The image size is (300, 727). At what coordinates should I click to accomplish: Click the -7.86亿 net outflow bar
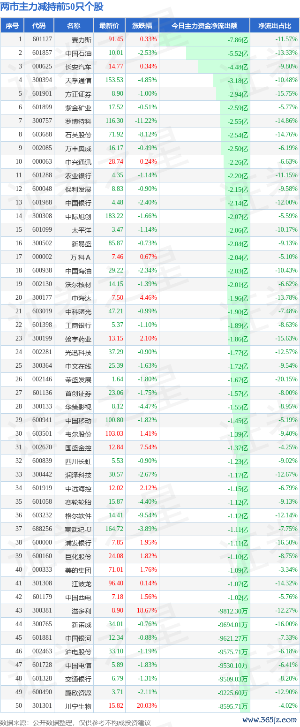238,39
